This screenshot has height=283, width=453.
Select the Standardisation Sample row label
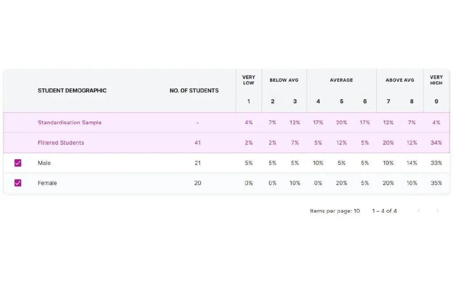pos(69,122)
